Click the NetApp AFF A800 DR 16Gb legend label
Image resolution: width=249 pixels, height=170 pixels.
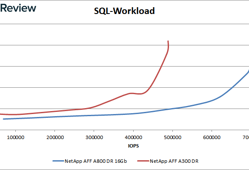pos(96,161)
